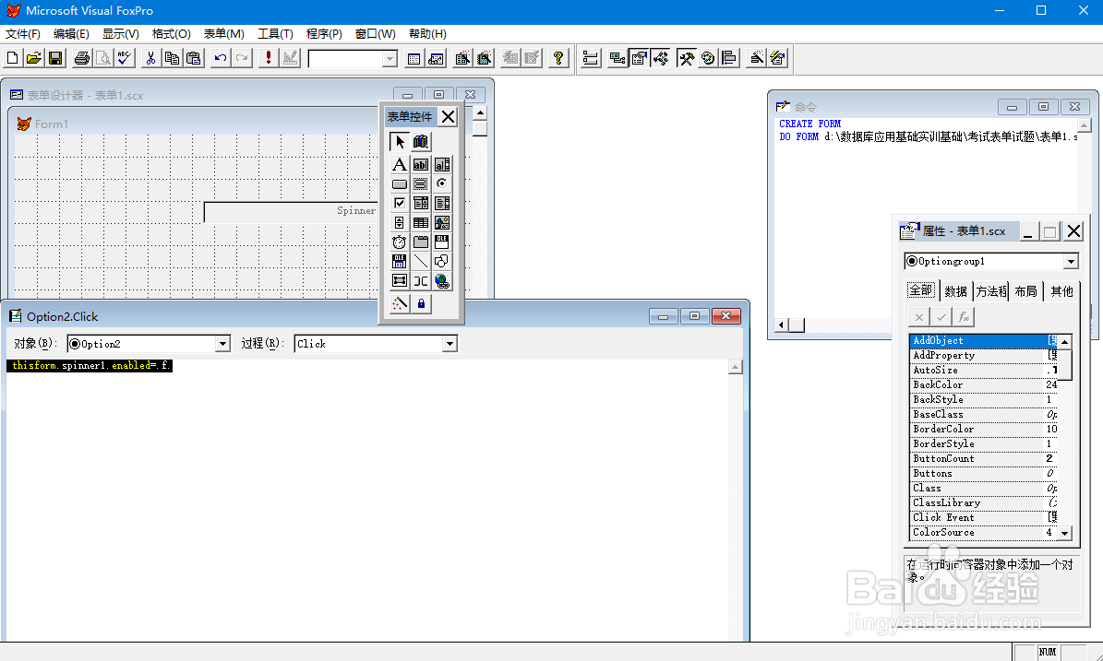Select the ButtonCount property row
This screenshot has width=1103, height=661.
click(x=983, y=459)
